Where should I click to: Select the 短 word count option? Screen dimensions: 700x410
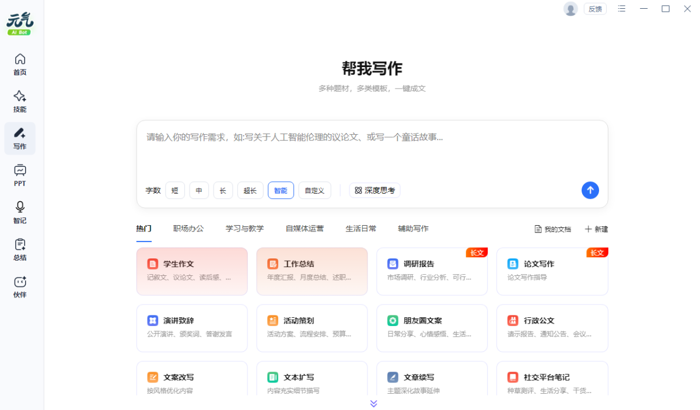pos(175,190)
